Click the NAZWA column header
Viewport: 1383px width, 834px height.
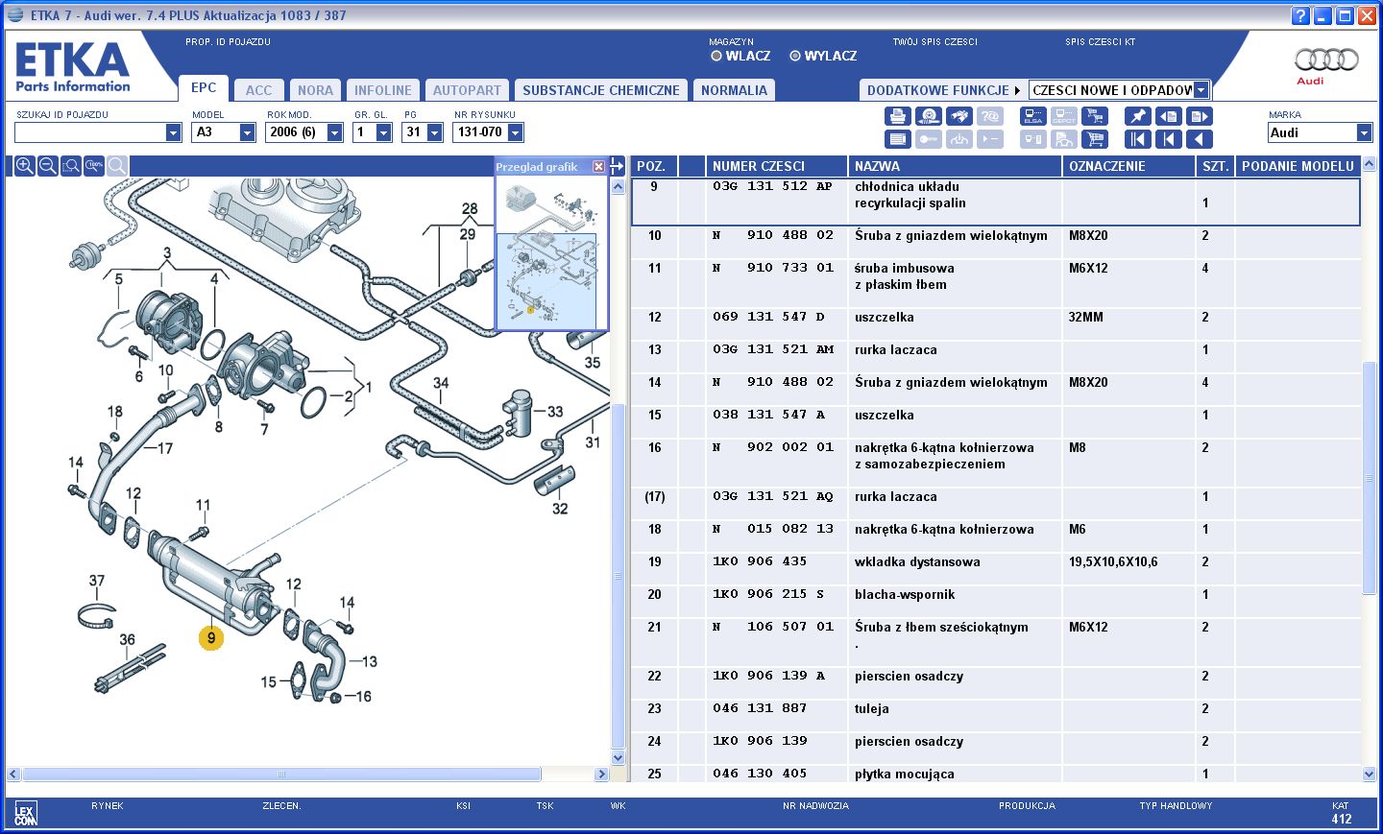point(955,166)
